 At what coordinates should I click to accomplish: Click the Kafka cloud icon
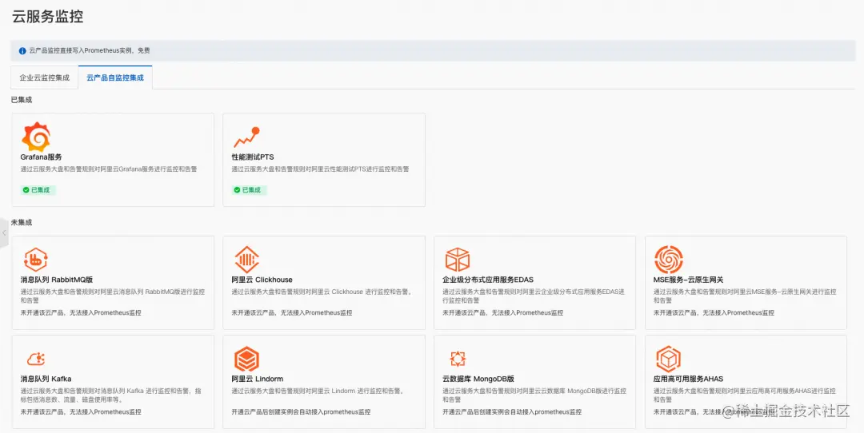tap(36, 360)
